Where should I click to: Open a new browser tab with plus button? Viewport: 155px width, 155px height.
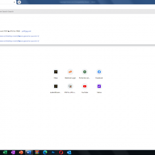[19, 2]
